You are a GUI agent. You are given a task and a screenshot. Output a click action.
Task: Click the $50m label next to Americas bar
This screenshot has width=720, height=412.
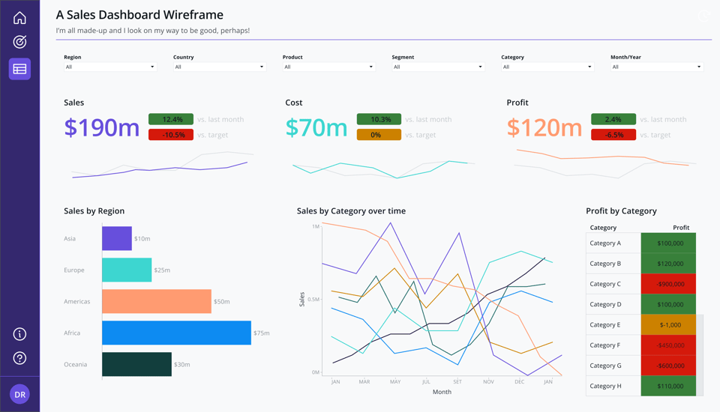click(221, 301)
